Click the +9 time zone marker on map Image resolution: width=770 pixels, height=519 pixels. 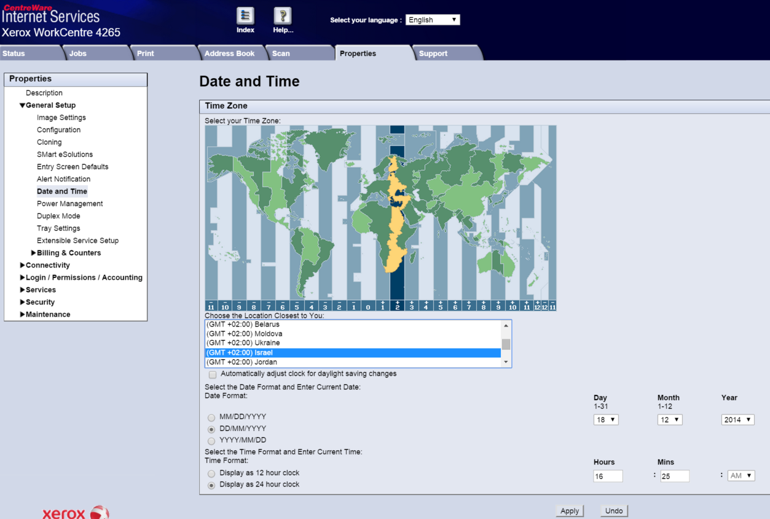pos(498,306)
